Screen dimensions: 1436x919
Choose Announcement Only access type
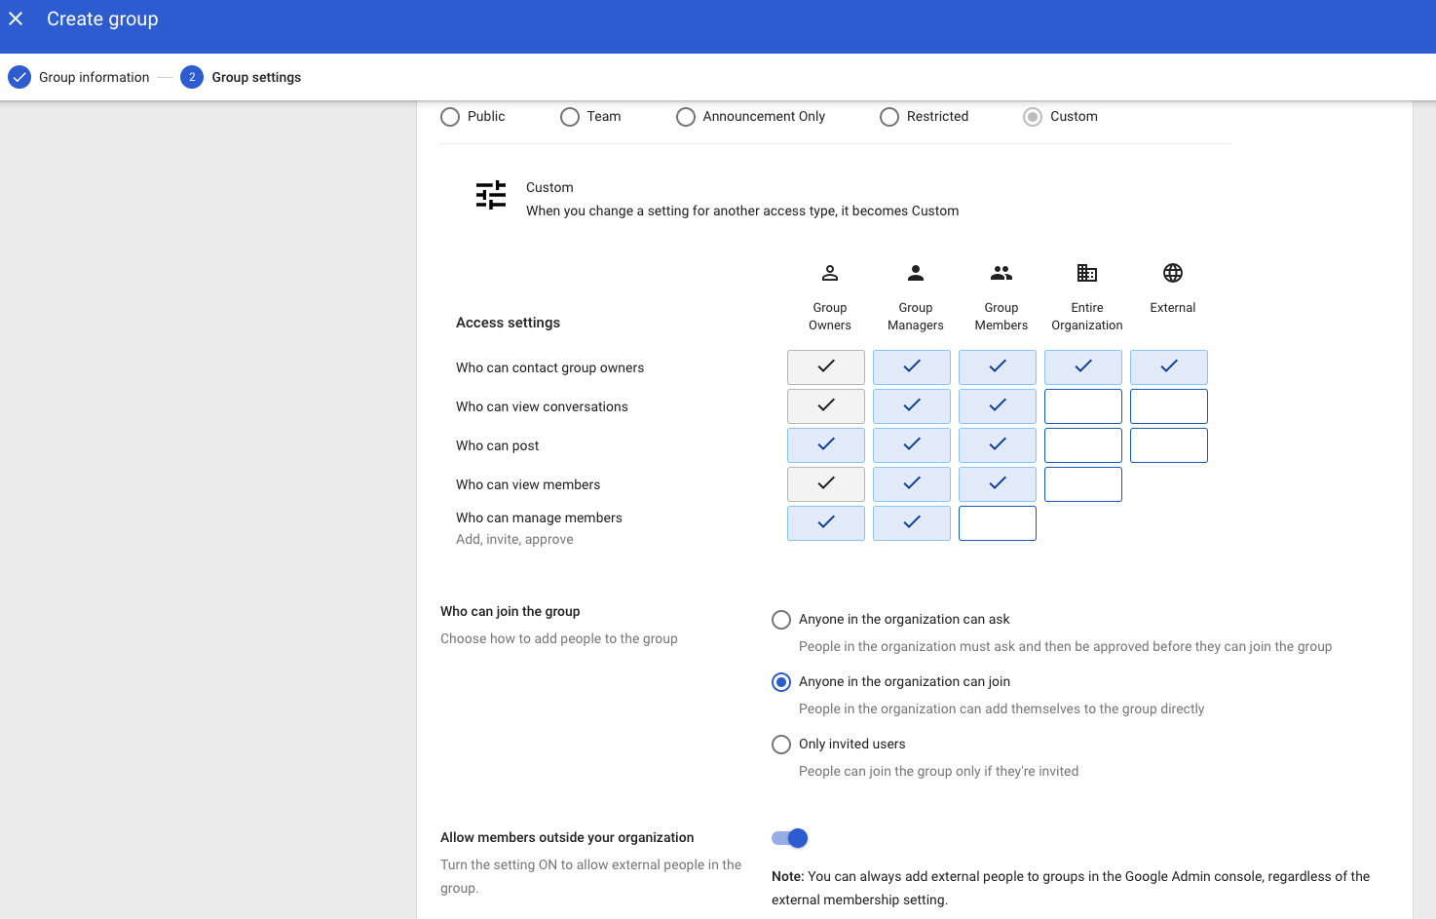click(686, 117)
